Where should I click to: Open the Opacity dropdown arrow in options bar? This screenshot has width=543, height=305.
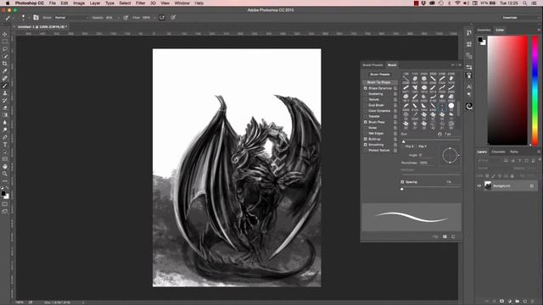(118, 17)
